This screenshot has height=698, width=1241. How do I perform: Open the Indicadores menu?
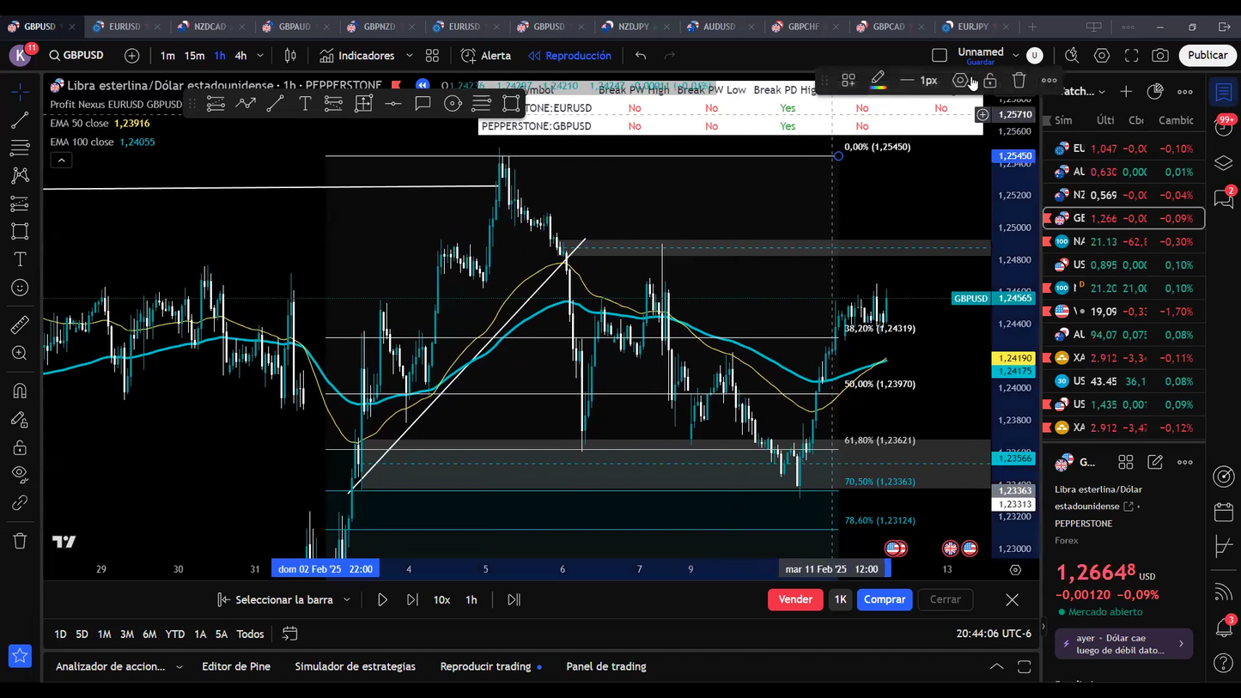(x=357, y=56)
